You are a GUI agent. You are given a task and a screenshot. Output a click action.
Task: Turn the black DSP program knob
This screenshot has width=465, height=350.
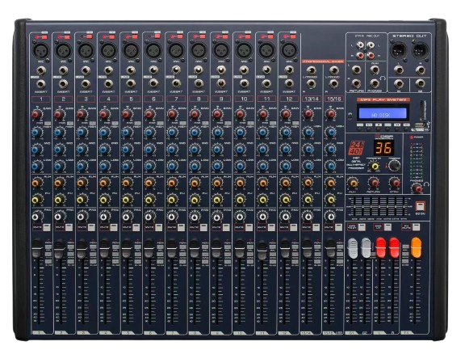click(x=394, y=166)
